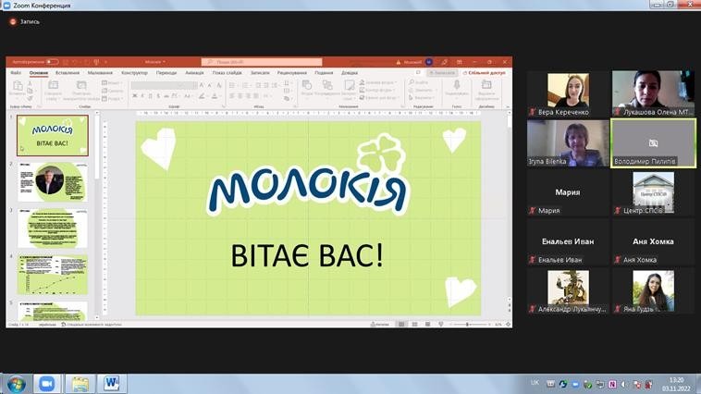The height and width of the screenshot is (394, 701).
Task: Click the Reuse Slides icon
Action: 81,85
